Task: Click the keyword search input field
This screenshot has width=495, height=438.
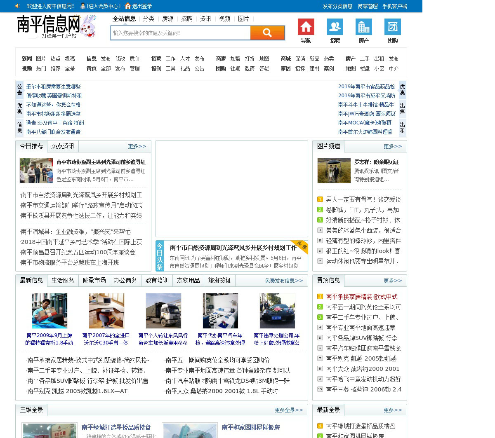Action: (x=180, y=33)
